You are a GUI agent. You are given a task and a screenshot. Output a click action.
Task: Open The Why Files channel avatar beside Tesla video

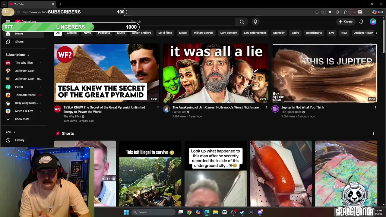coord(58,109)
